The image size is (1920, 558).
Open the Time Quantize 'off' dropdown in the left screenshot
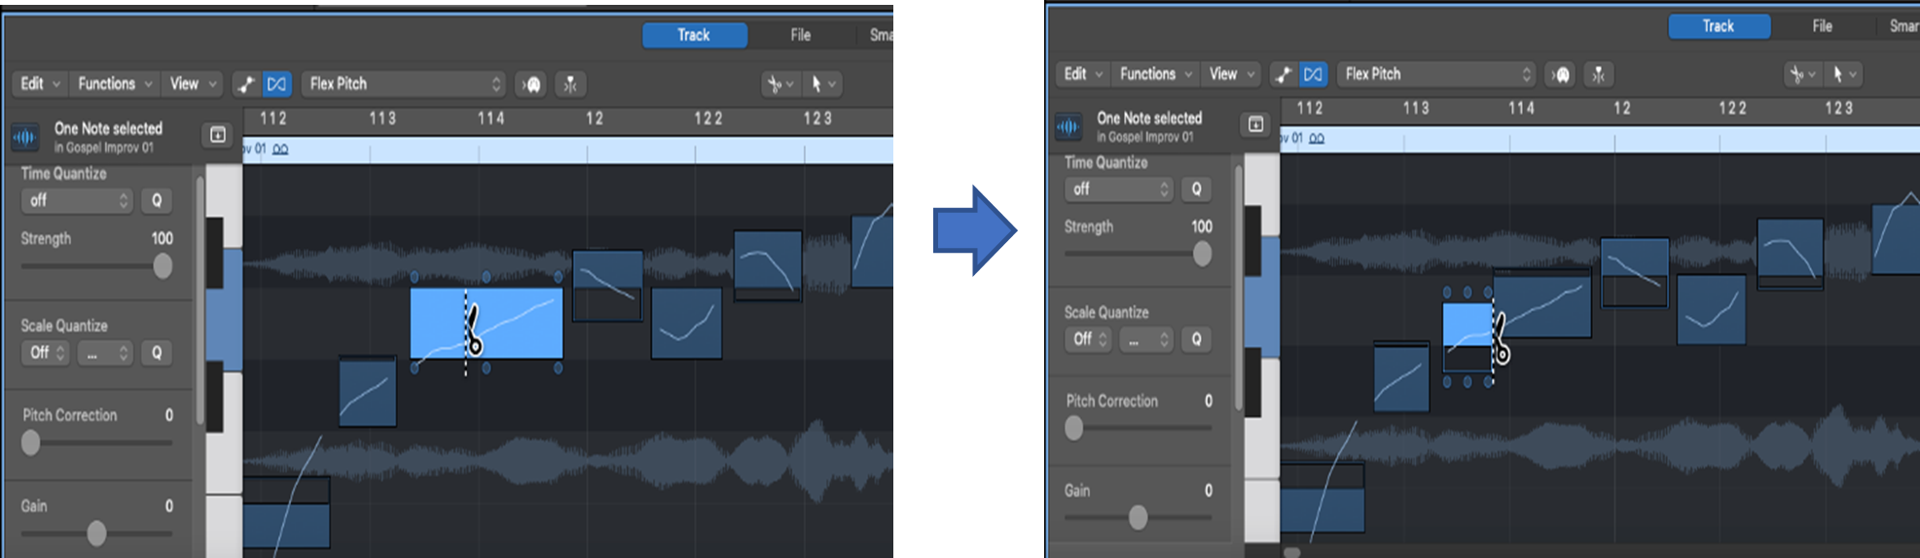click(77, 201)
